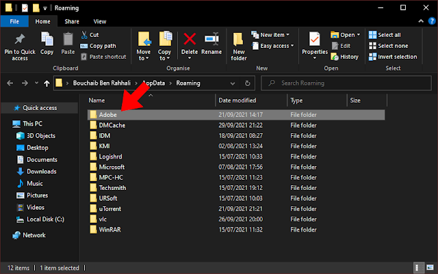Click Select all

[385, 35]
